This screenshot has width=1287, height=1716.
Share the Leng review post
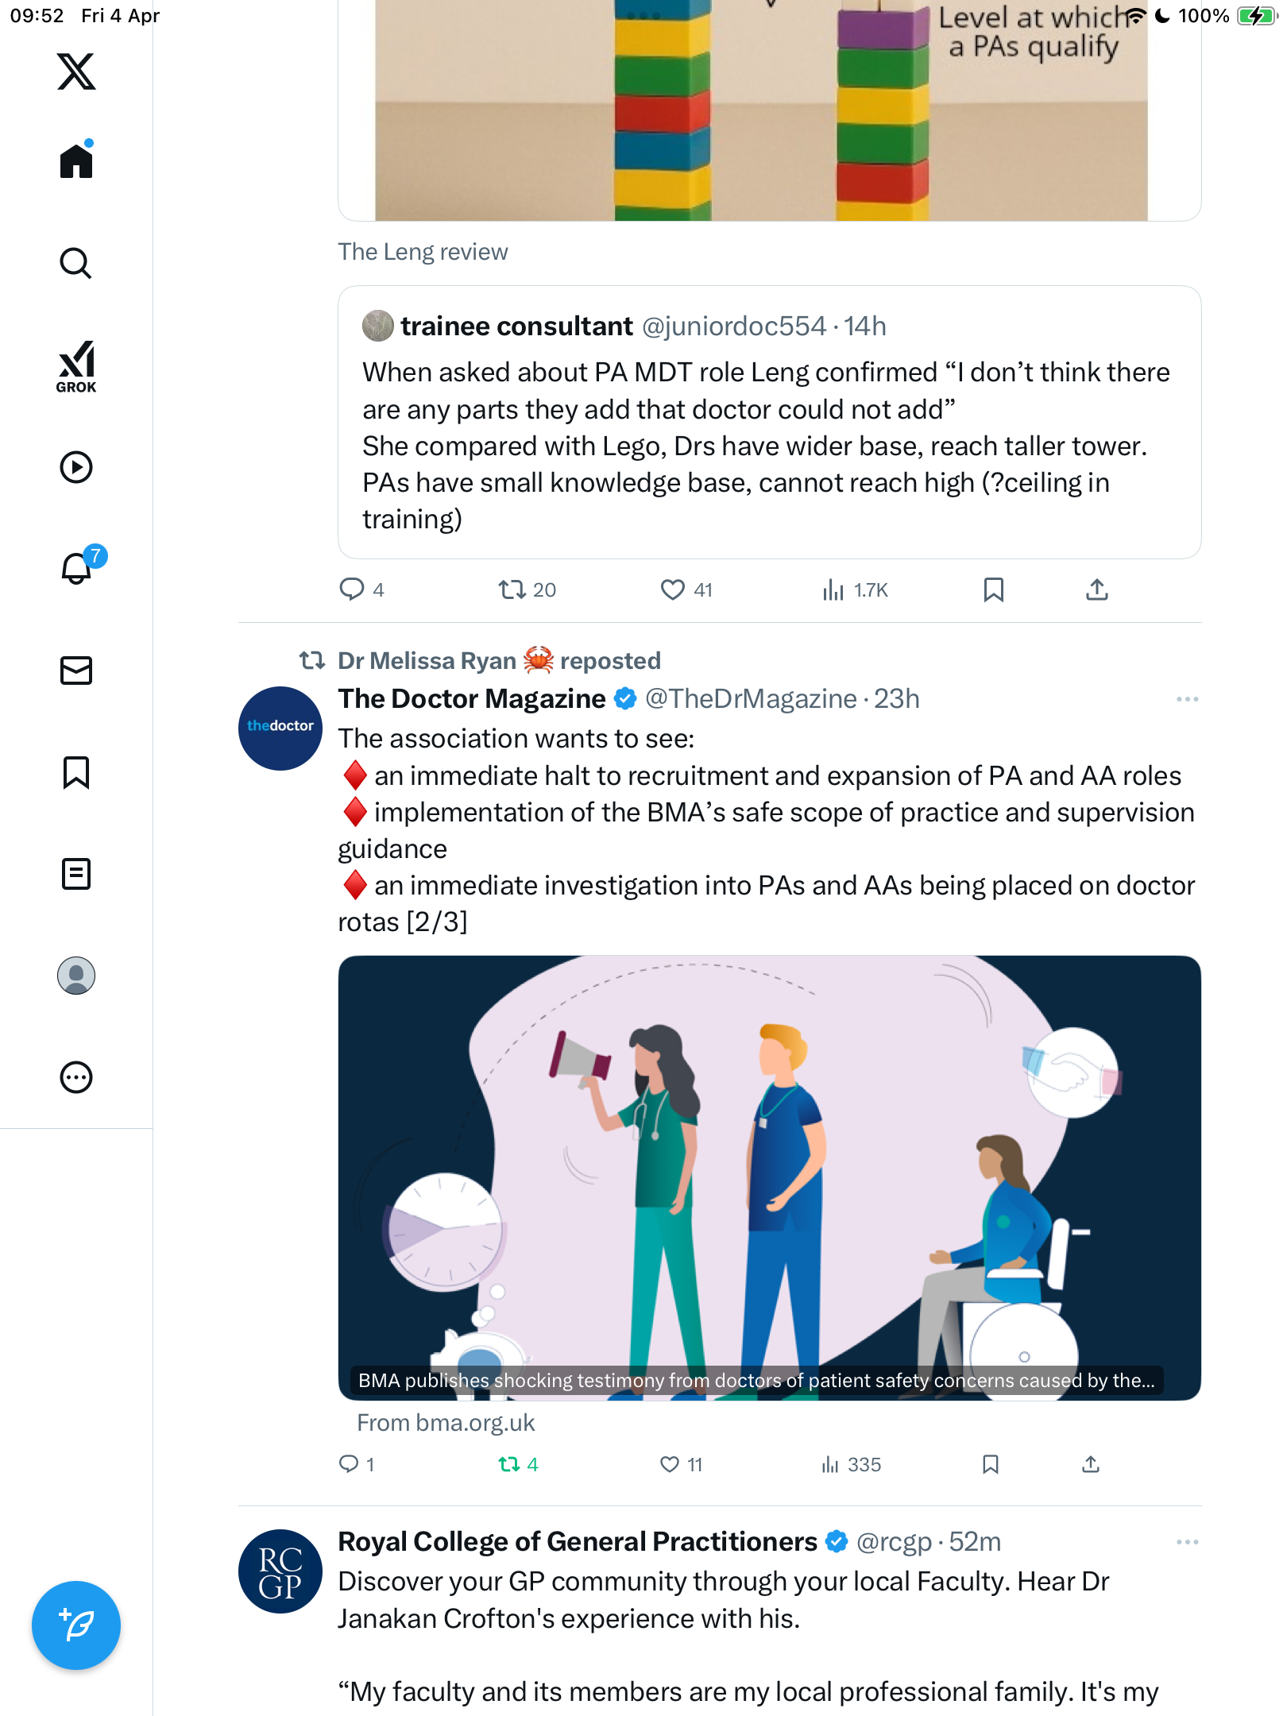(1096, 589)
